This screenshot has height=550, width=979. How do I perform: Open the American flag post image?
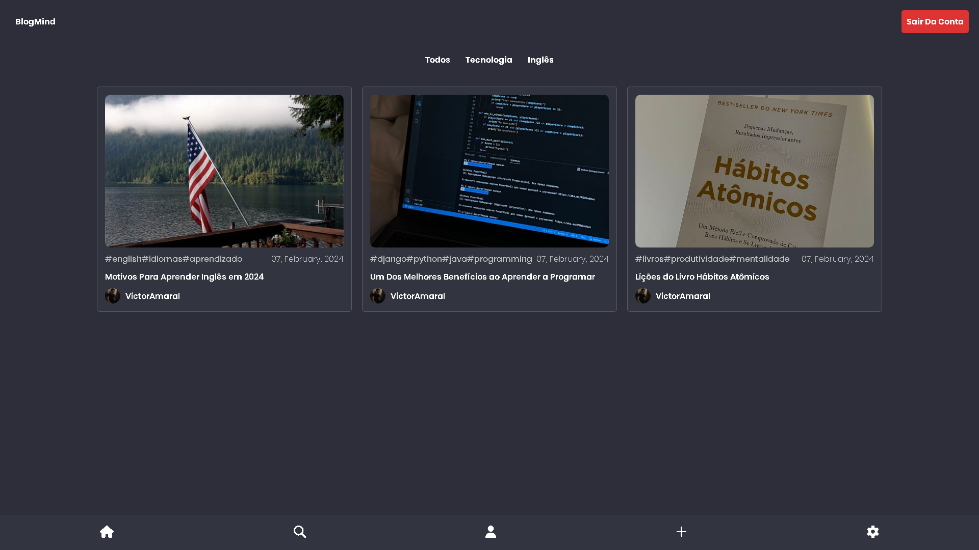coord(224,171)
